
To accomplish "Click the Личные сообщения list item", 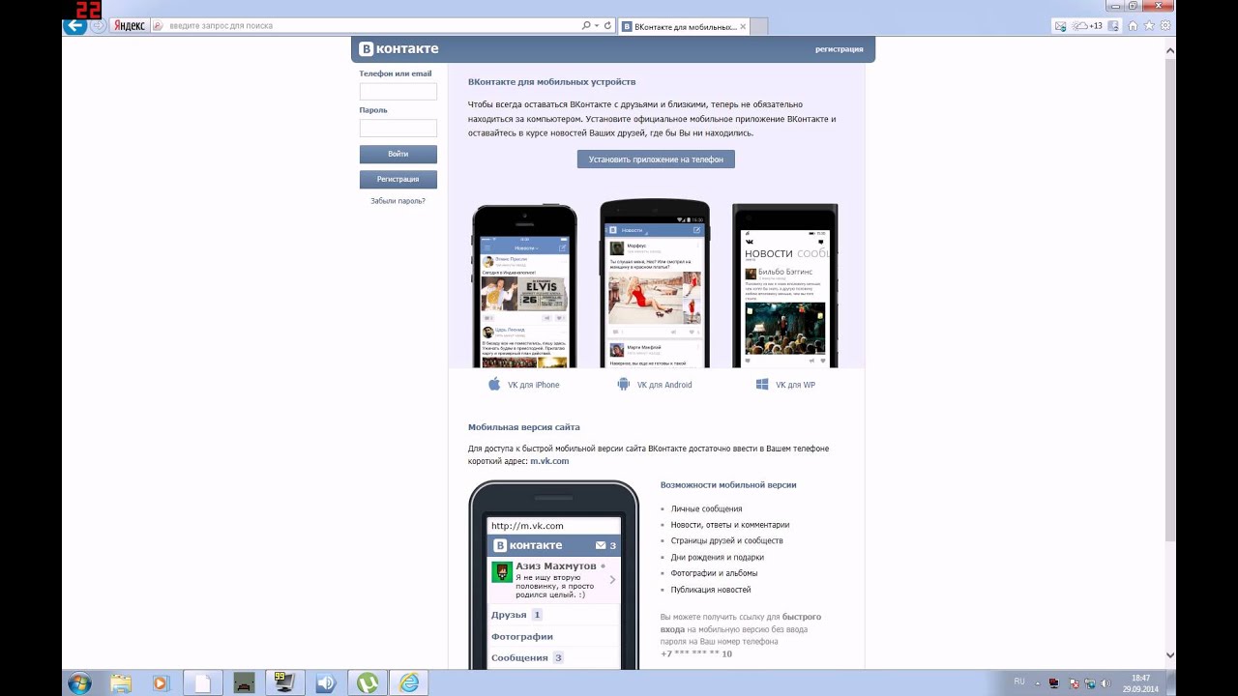I will 707,508.
